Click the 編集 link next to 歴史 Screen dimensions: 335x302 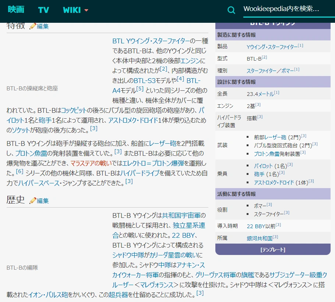(43, 201)
